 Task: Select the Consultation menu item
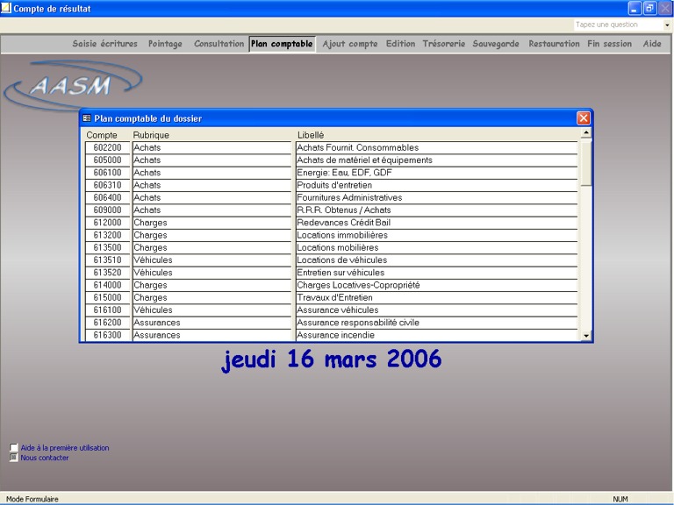[219, 44]
